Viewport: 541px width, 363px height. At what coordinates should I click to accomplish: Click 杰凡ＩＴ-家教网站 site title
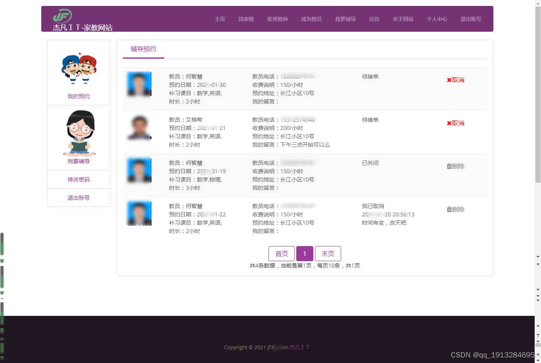(x=82, y=28)
